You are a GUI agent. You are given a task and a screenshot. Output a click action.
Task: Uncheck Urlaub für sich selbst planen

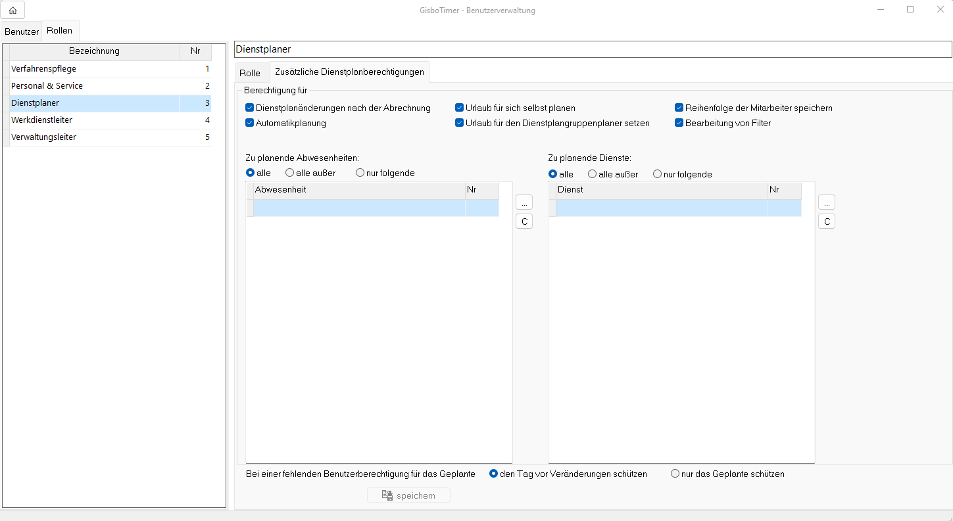coord(460,108)
